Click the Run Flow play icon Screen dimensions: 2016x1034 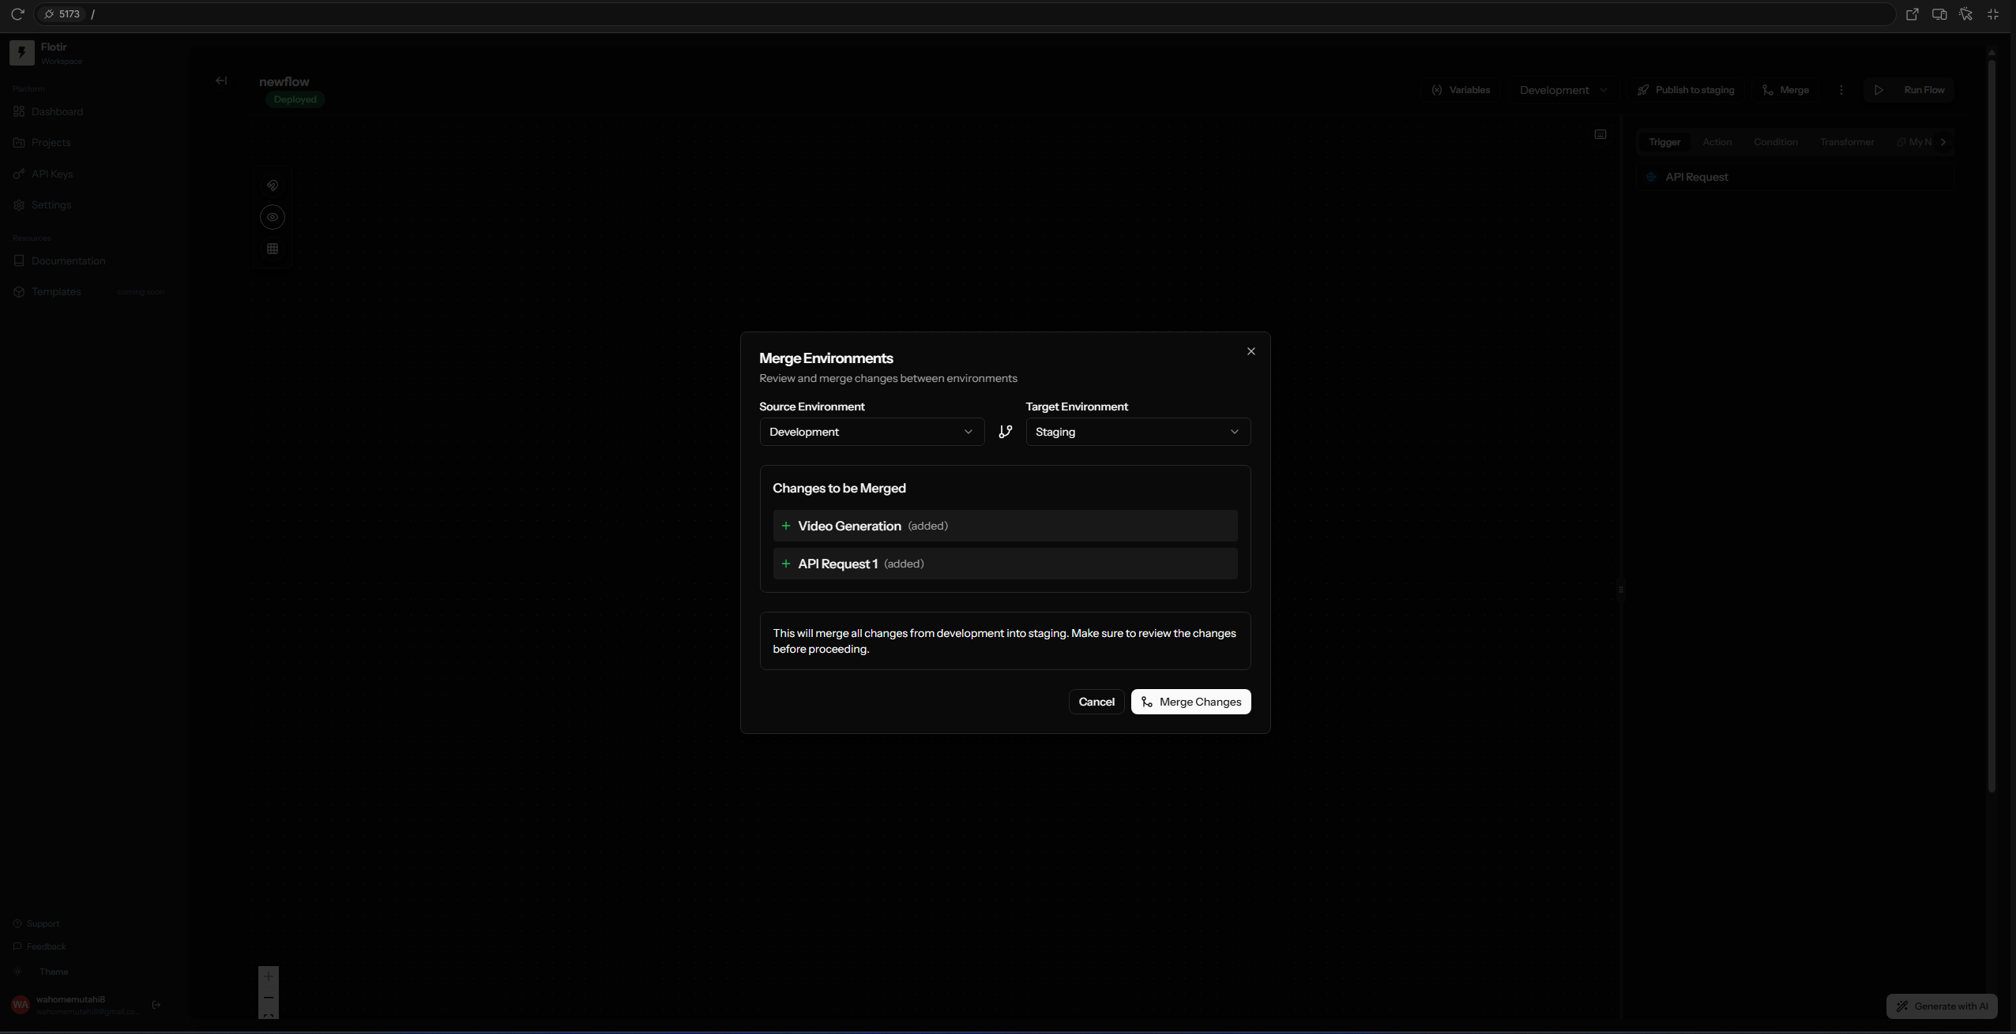click(1879, 90)
